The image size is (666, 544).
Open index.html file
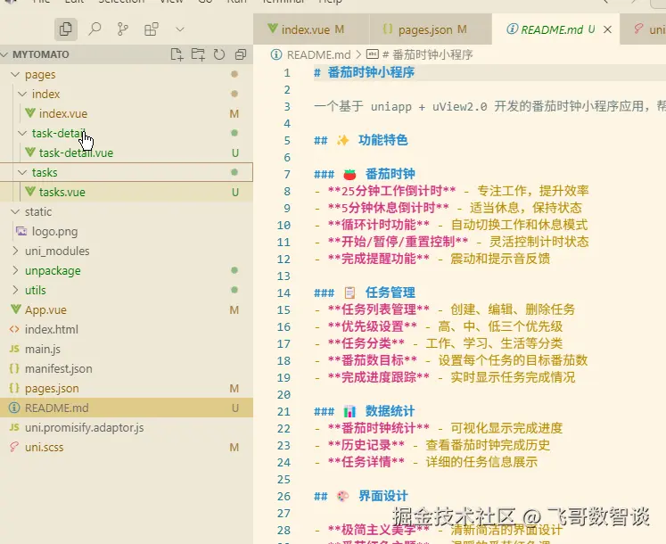pos(52,329)
